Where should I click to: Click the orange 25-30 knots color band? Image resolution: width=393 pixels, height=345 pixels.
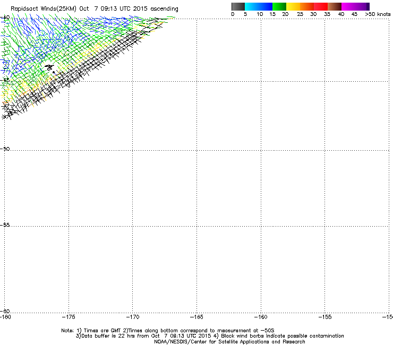click(x=307, y=6)
